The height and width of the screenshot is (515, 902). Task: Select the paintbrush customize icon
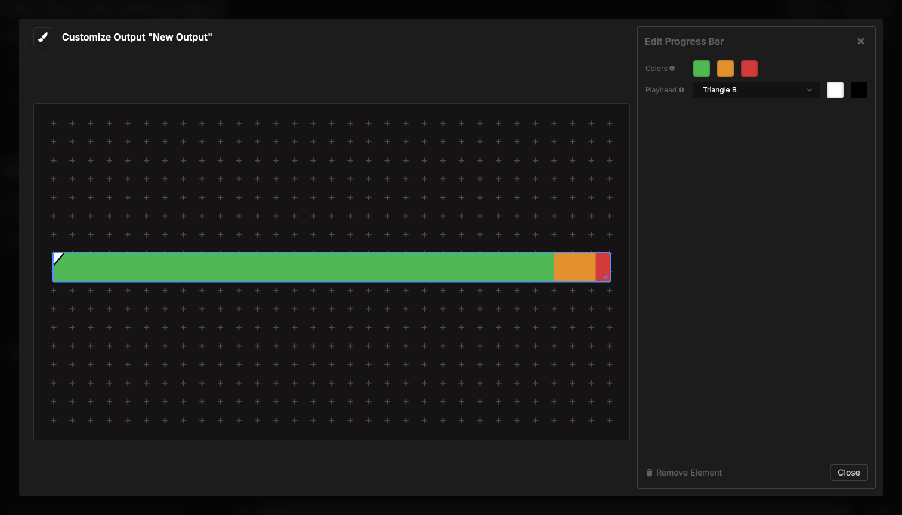pyautogui.click(x=42, y=36)
